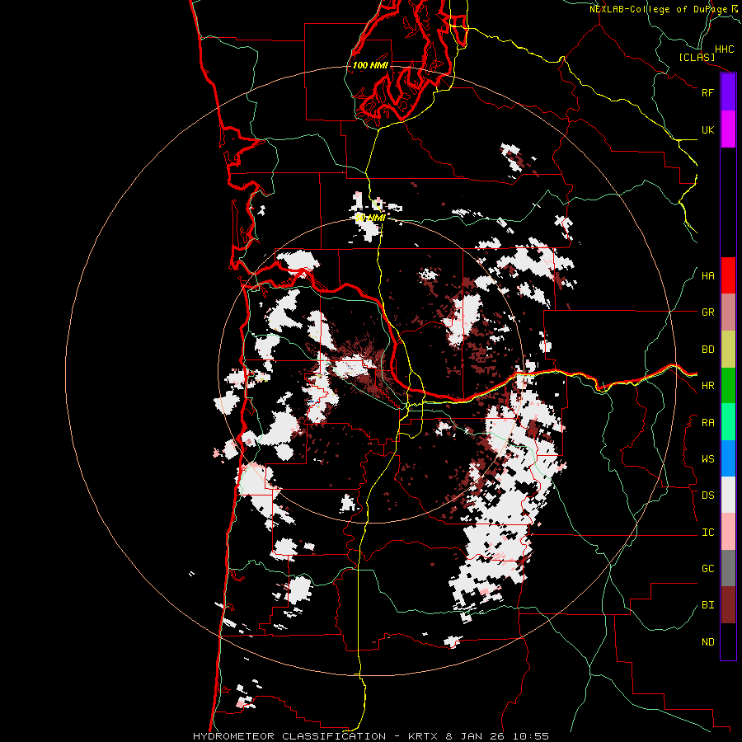Image resolution: width=742 pixels, height=742 pixels.
Task: Click the 10:55 timestamp text
Action: tap(532, 736)
